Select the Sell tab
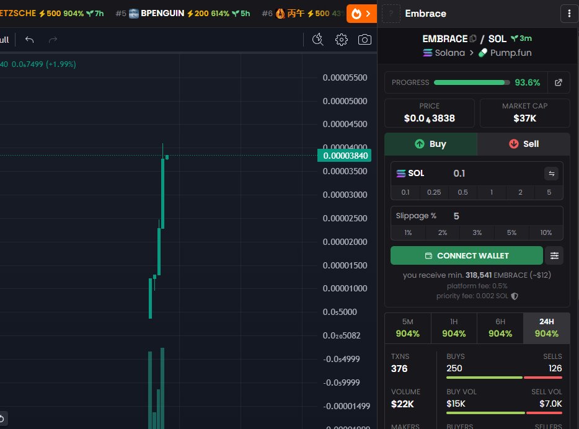Viewport: 579px width, 429px height. pyautogui.click(x=524, y=144)
